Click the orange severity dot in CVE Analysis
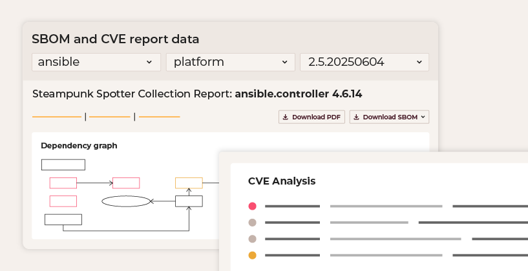 [x=252, y=256]
